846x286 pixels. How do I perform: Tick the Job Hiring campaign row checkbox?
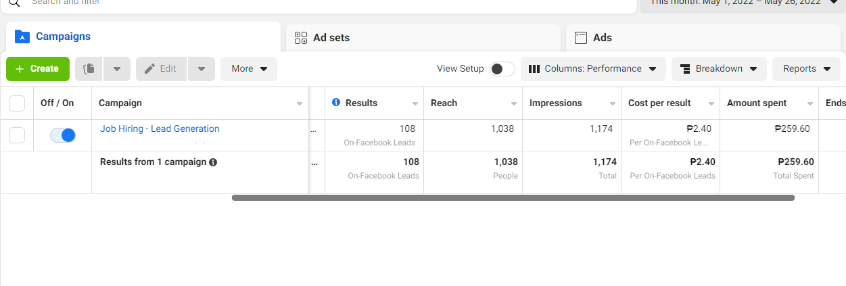click(17, 135)
